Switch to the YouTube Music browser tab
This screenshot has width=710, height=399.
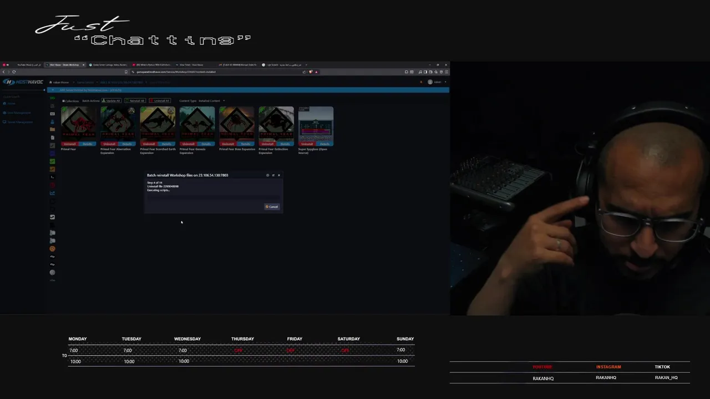coord(23,65)
